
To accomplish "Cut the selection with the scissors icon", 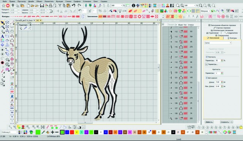I will coord(60,6).
